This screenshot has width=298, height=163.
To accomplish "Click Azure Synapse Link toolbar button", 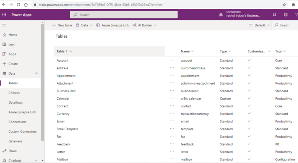I will 112,25.
